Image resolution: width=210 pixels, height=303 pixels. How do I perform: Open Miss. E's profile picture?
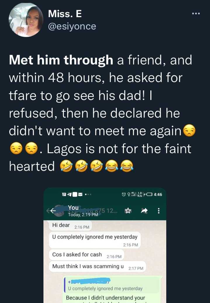click(x=26, y=20)
